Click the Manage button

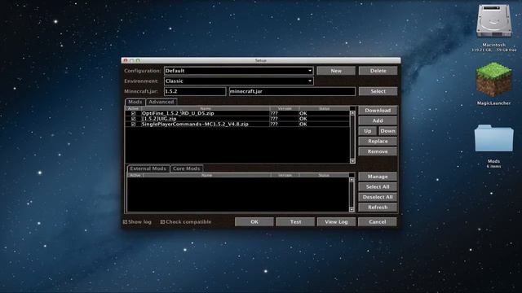click(x=378, y=177)
